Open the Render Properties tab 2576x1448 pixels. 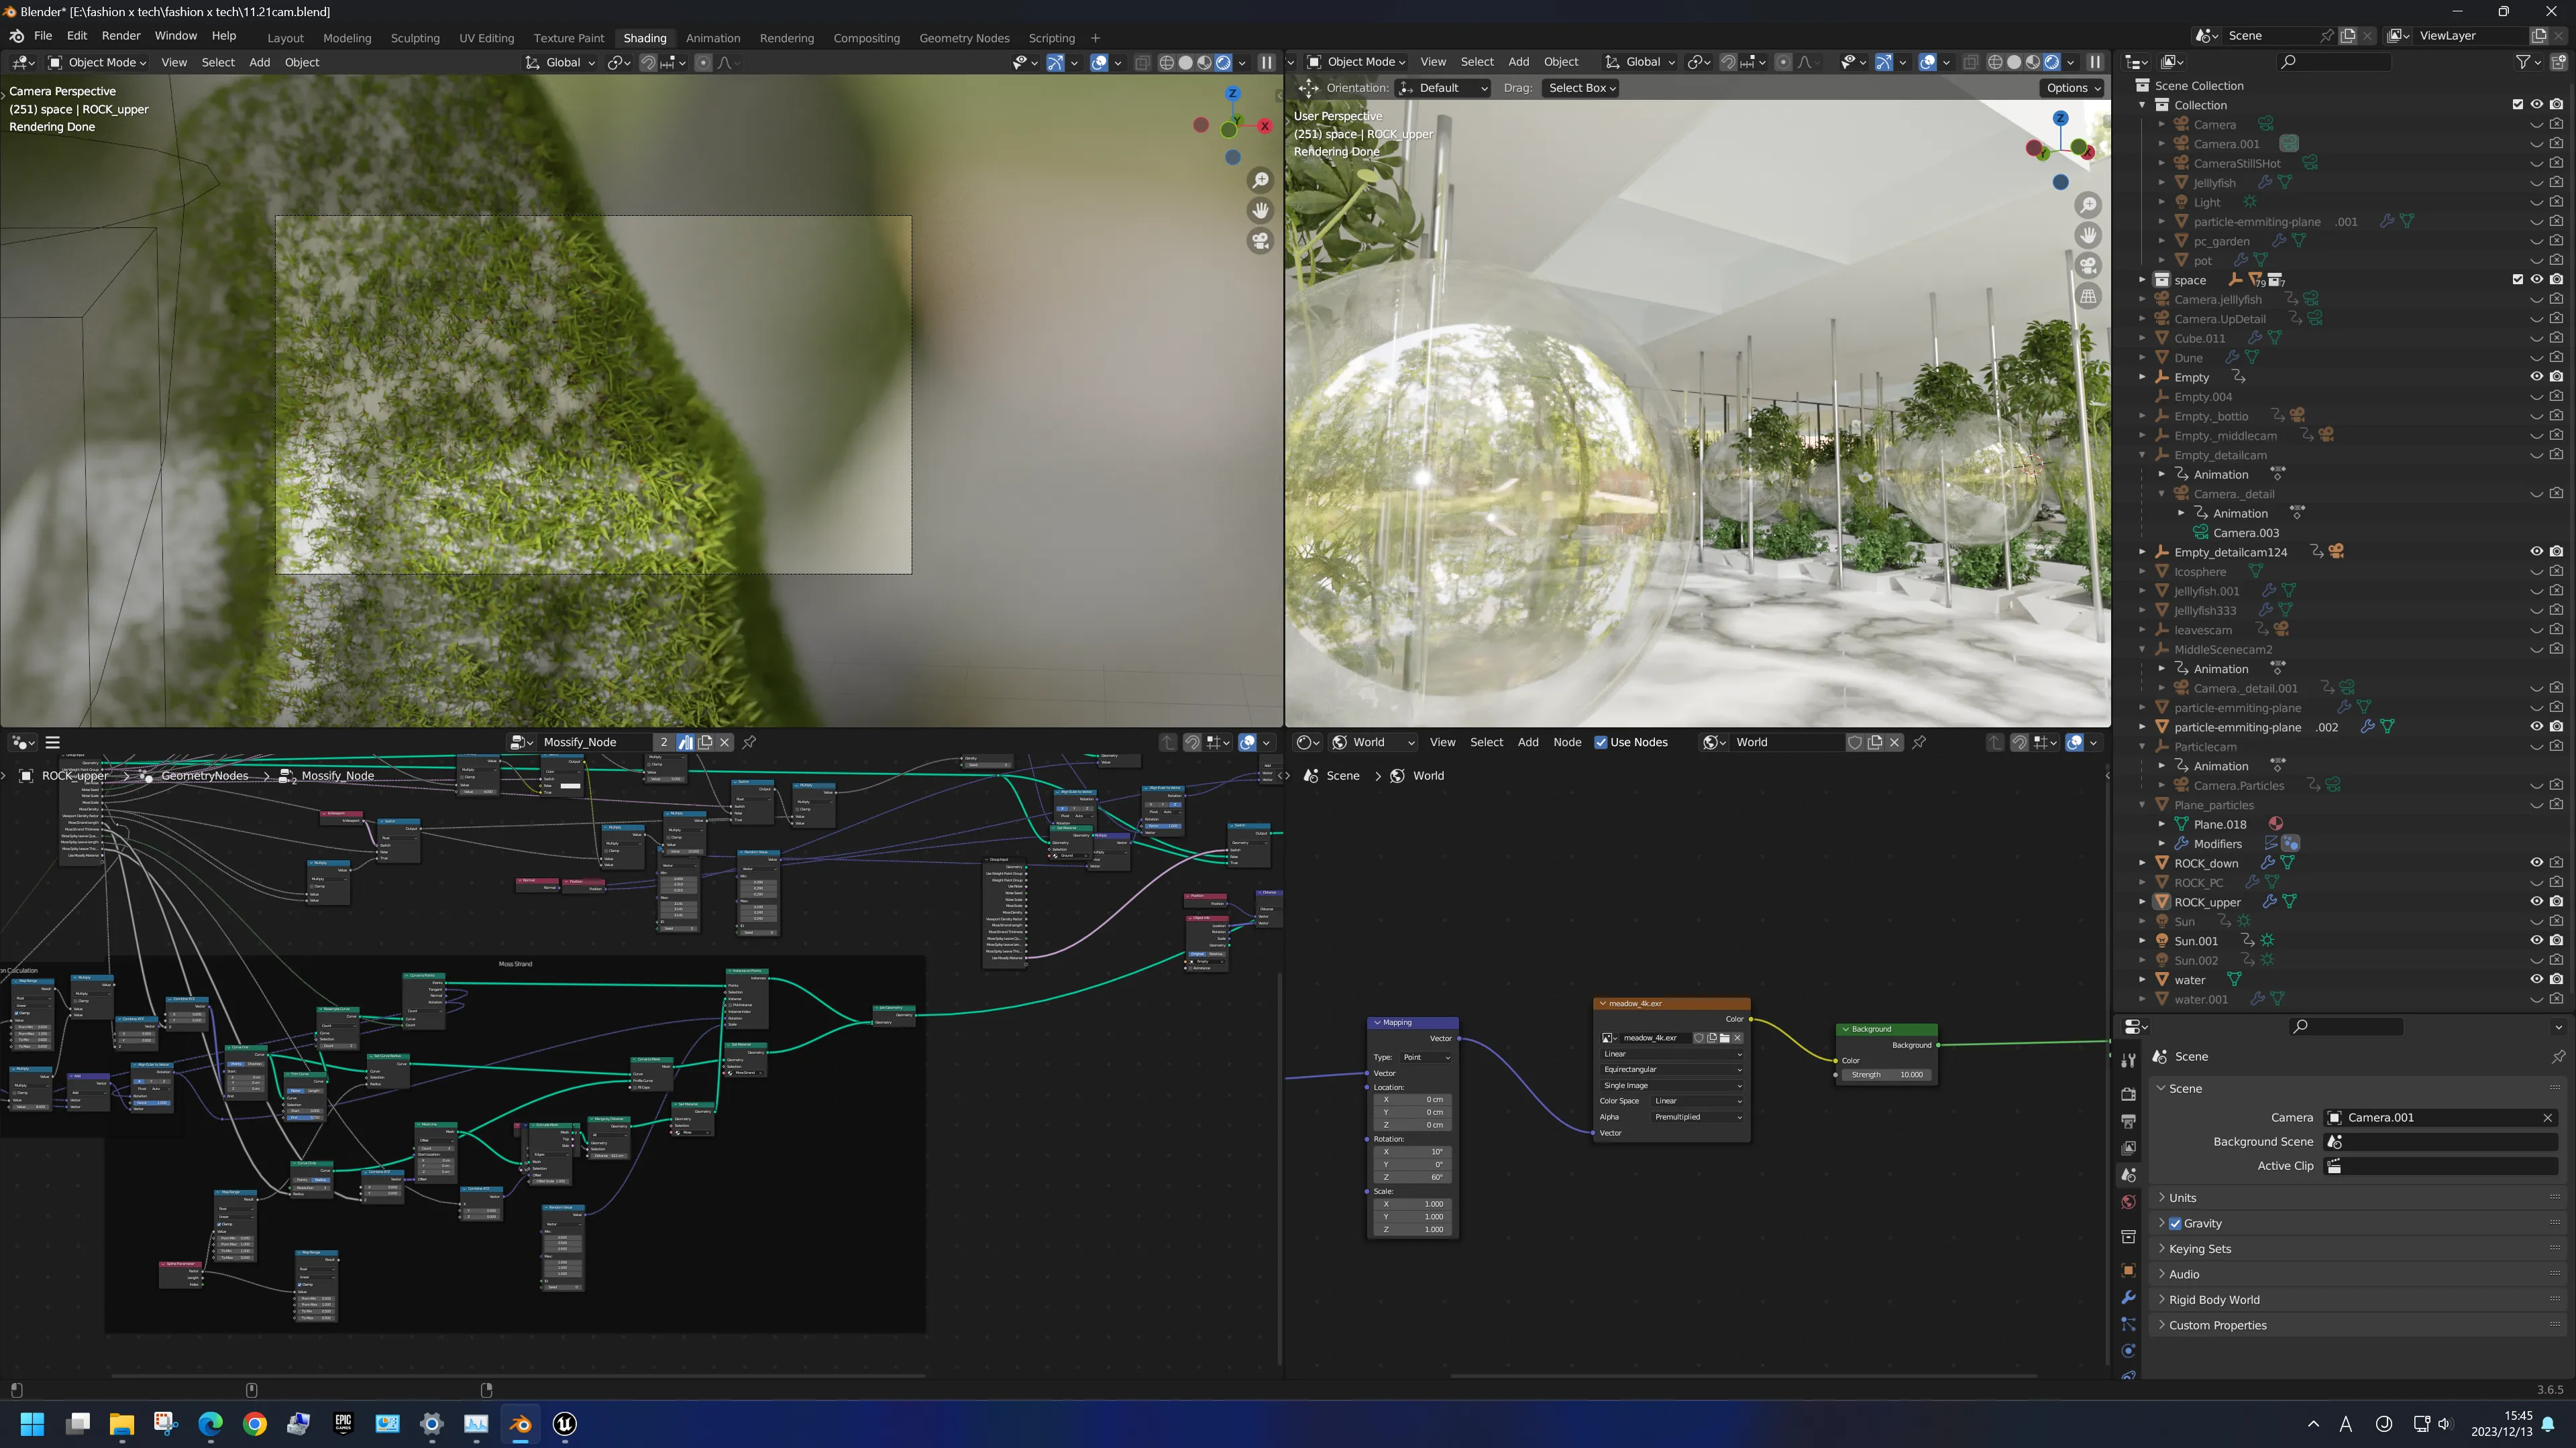[x=2128, y=1095]
